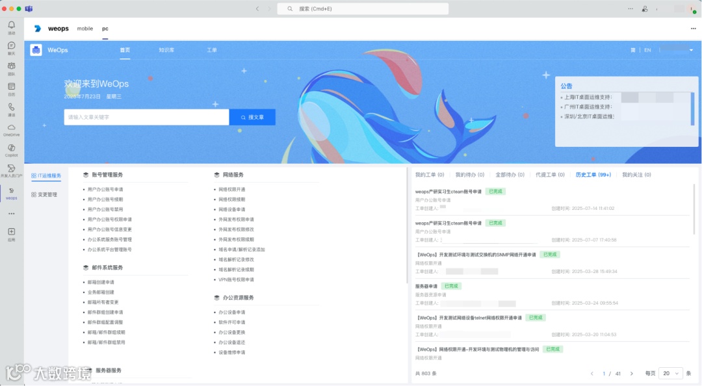Select the 我的待办 (0) tab
The width and height of the screenshot is (702, 386).
(x=470, y=175)
